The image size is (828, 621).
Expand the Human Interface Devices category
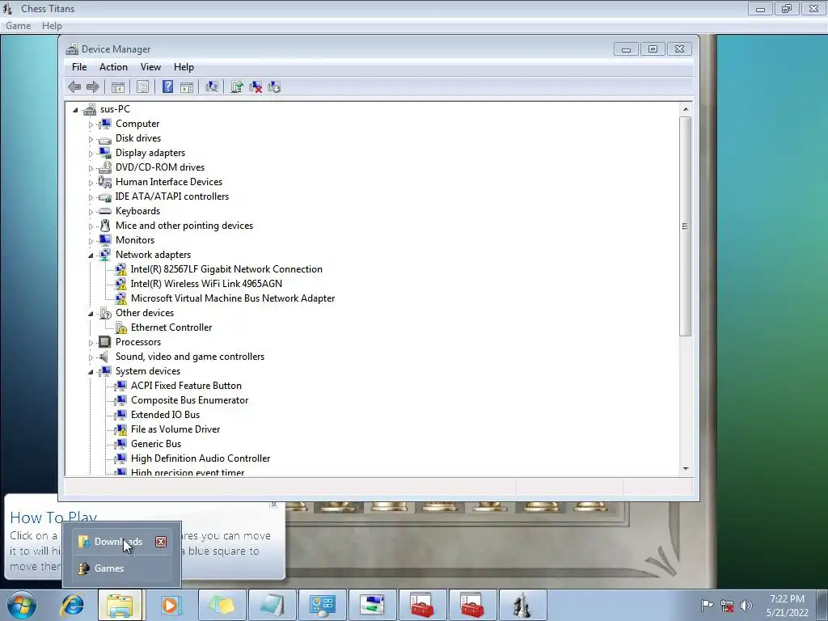91,183
